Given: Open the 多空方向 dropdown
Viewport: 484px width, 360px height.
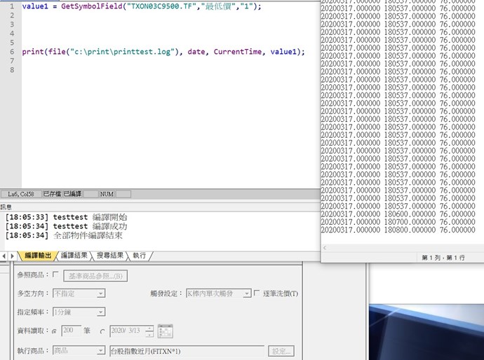Looking at the screenshot, I should 79,293.
